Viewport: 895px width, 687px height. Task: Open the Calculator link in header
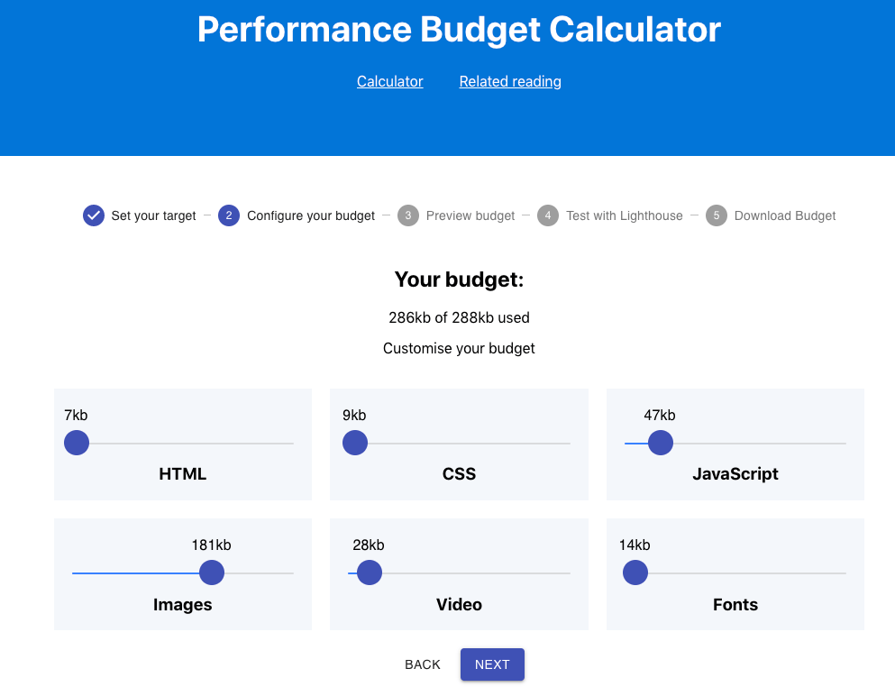[x=389, y=81]
